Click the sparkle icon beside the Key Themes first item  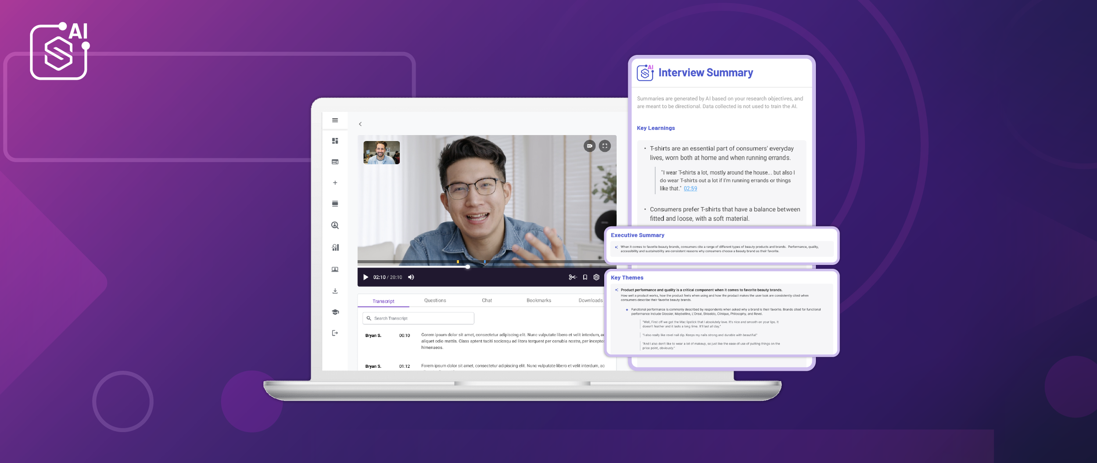pyautogui.click(x=617, y=290)
